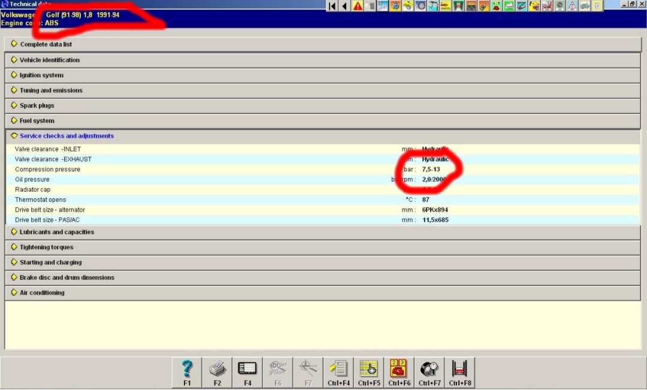Screen dimensions: 647x390
Task: Click the red warning triangle toolbar icon
Action: point(358,6)
